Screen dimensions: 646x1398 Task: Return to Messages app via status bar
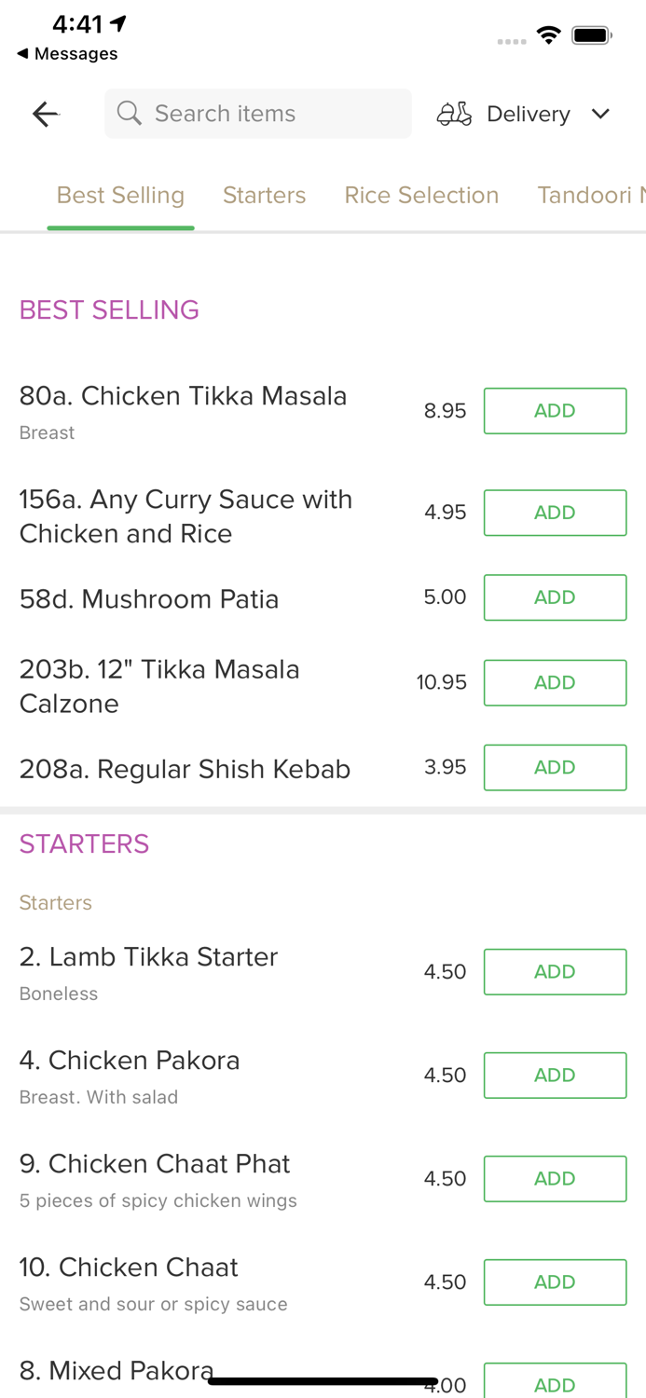pos(67,54)
